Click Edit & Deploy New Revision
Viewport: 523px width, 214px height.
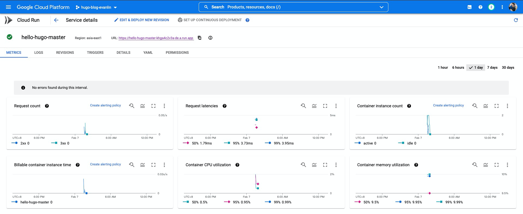point(141,20)
